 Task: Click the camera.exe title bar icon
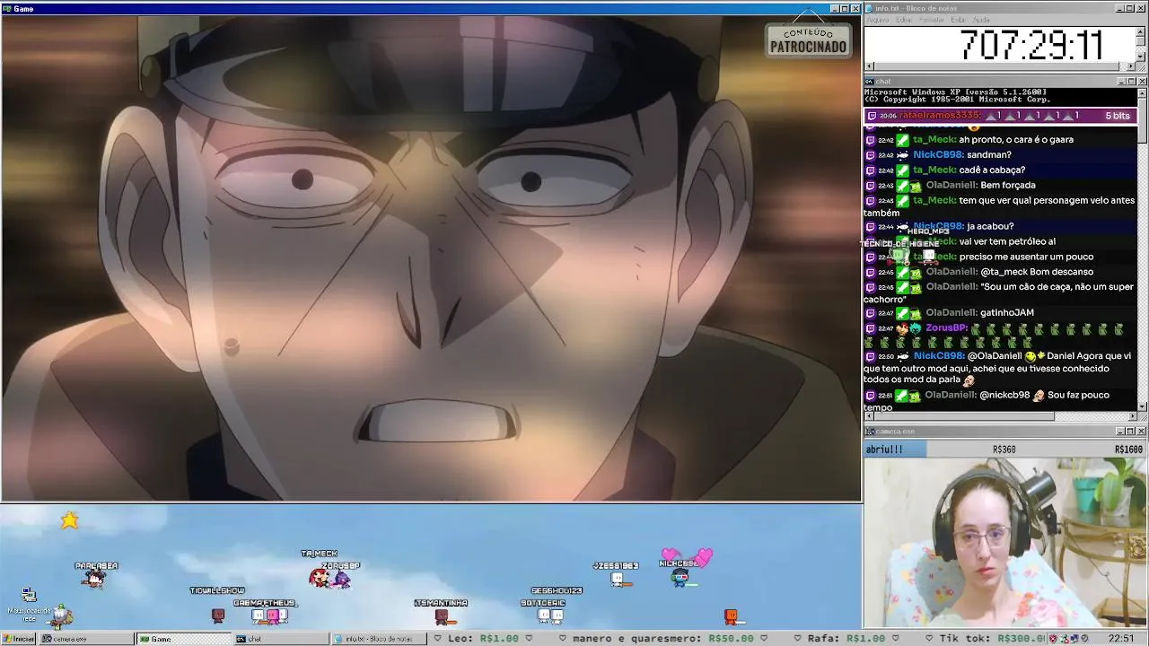click(x=870, y=432)
